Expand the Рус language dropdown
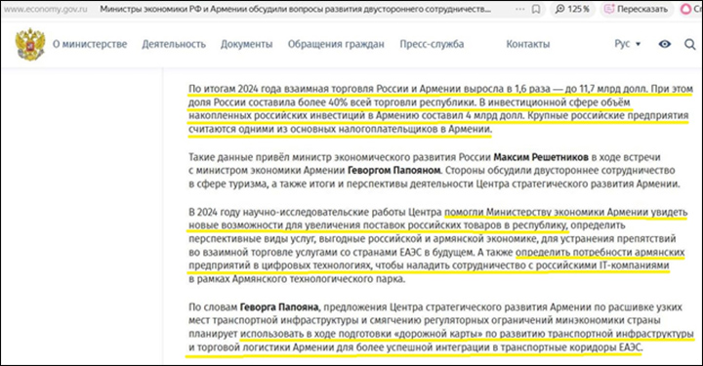703x366 pixels. (x=627, y=44)
